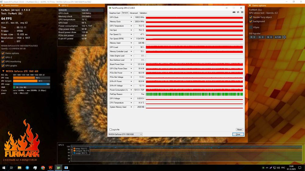Click the GPU-Z title bar app icon
The image size is (305, 171).
110,8
